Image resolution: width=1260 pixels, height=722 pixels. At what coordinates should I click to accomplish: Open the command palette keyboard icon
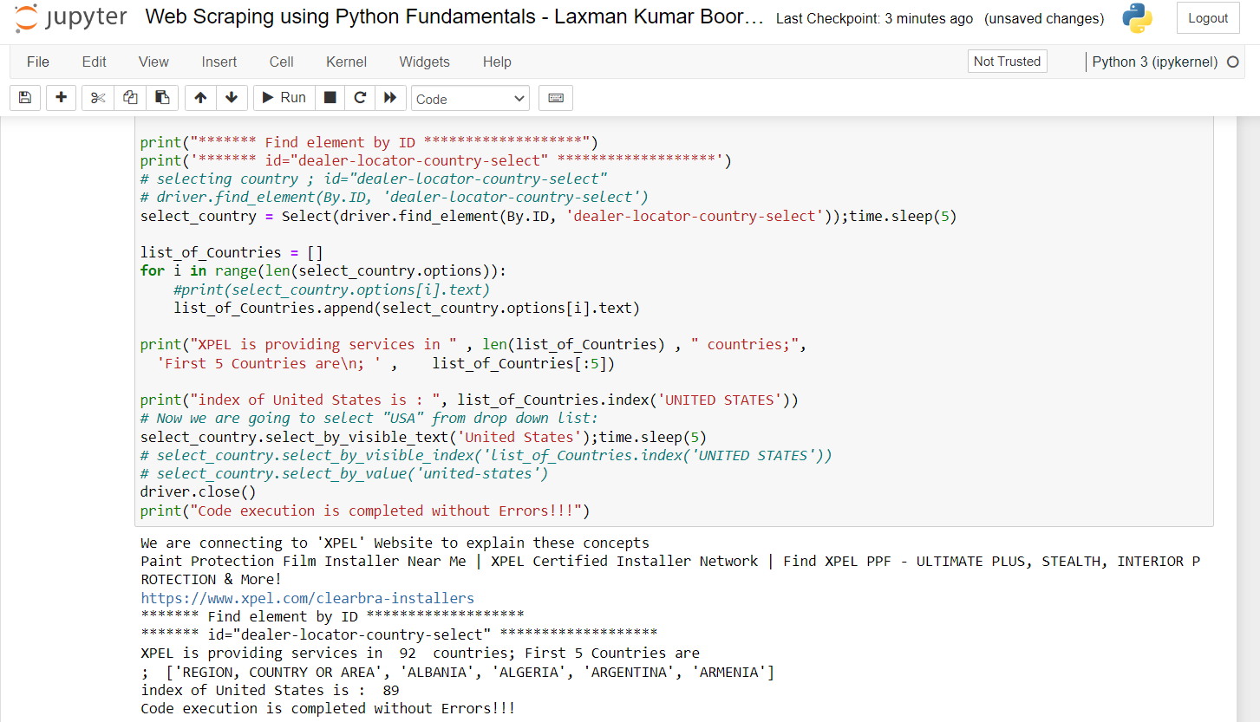coord(556,98)
